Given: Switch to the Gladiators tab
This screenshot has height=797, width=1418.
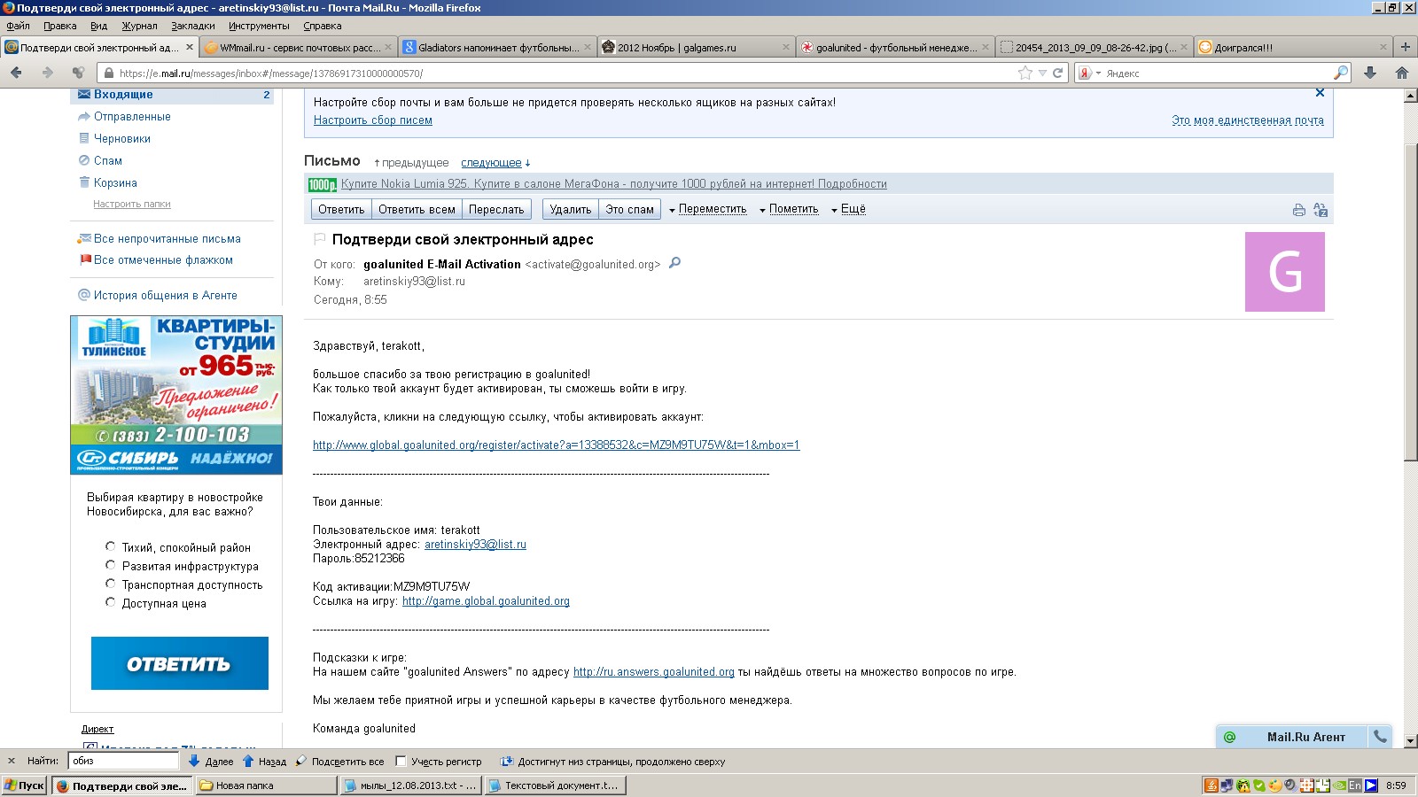Looking at the screenshot, I should [496, 47].
